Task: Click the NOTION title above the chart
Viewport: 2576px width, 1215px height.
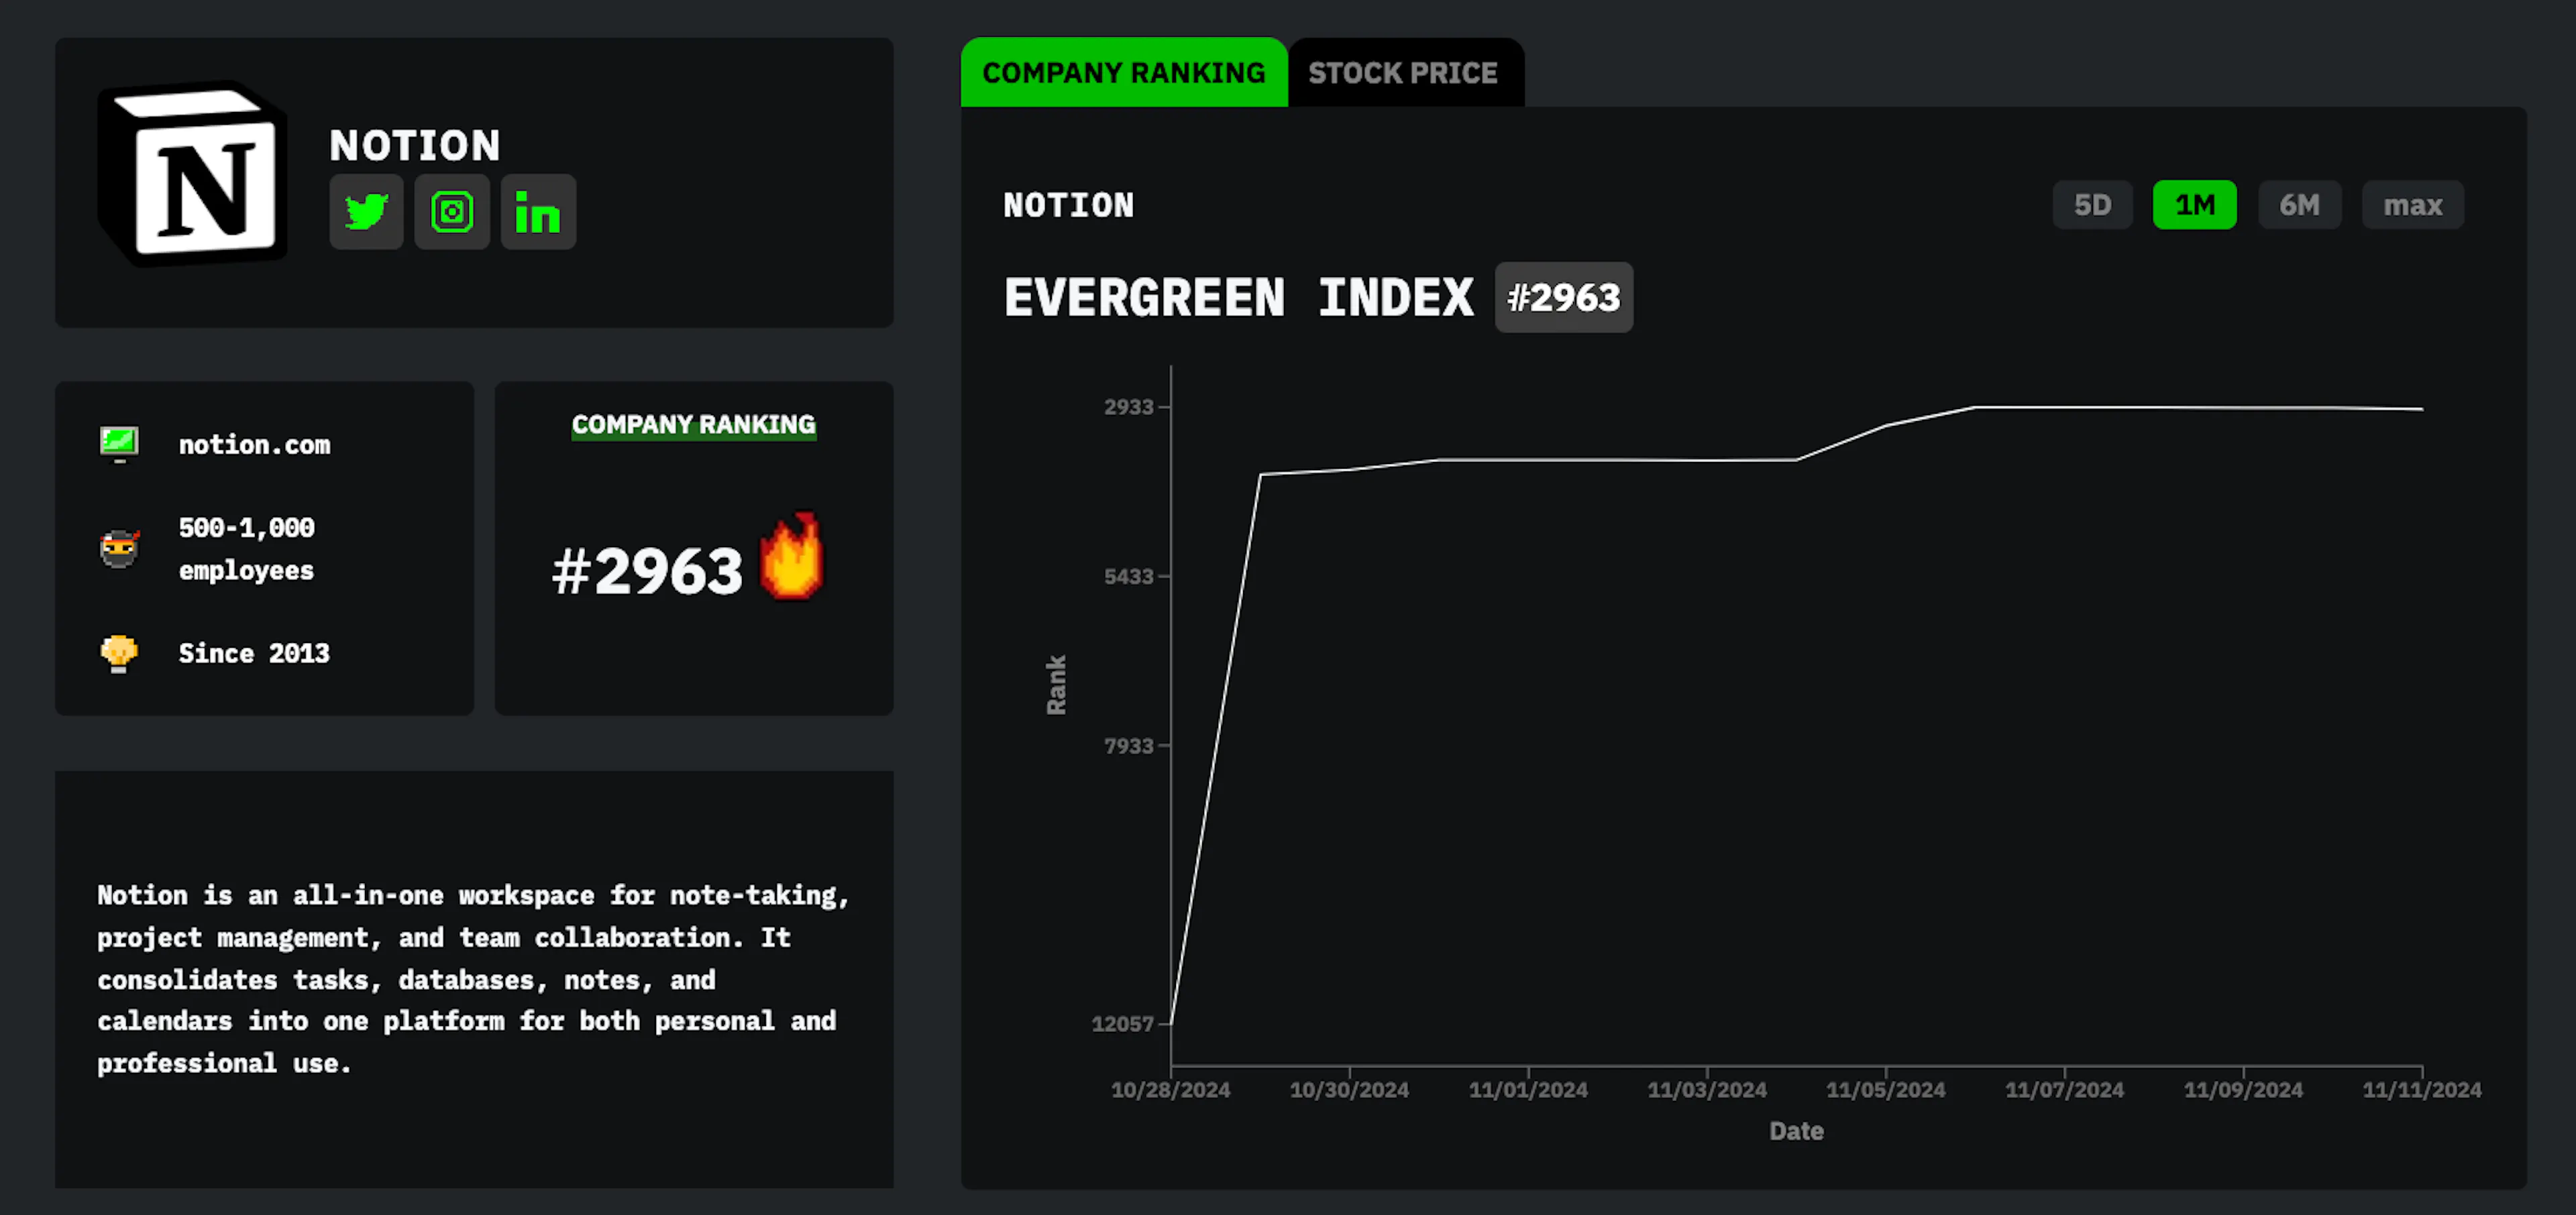Action: 1068,205
